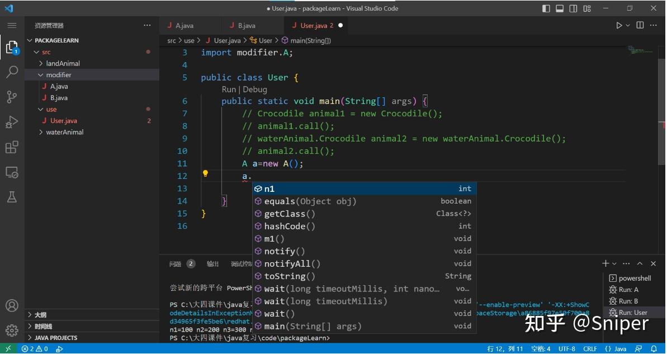Click the lightbulb quick fix on line 12
667x354 pixels.
(x=205, y=174)
